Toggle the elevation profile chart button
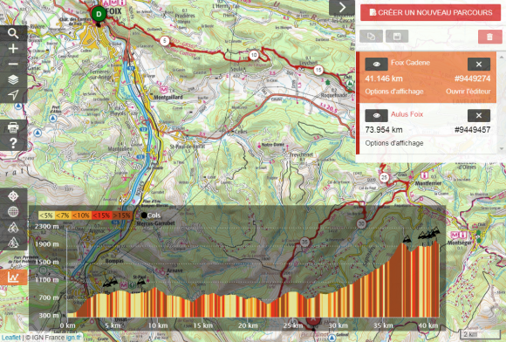The height and width of the screenshot is (342, 506). click(13, 277)
